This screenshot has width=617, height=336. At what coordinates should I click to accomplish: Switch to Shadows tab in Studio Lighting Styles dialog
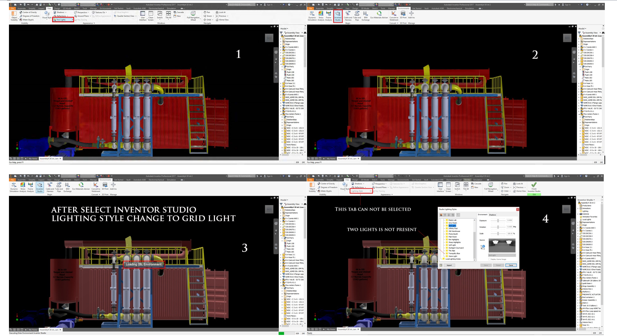(492, 215)
